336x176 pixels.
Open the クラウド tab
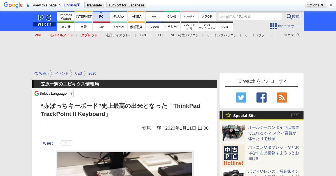coord(207,16)
